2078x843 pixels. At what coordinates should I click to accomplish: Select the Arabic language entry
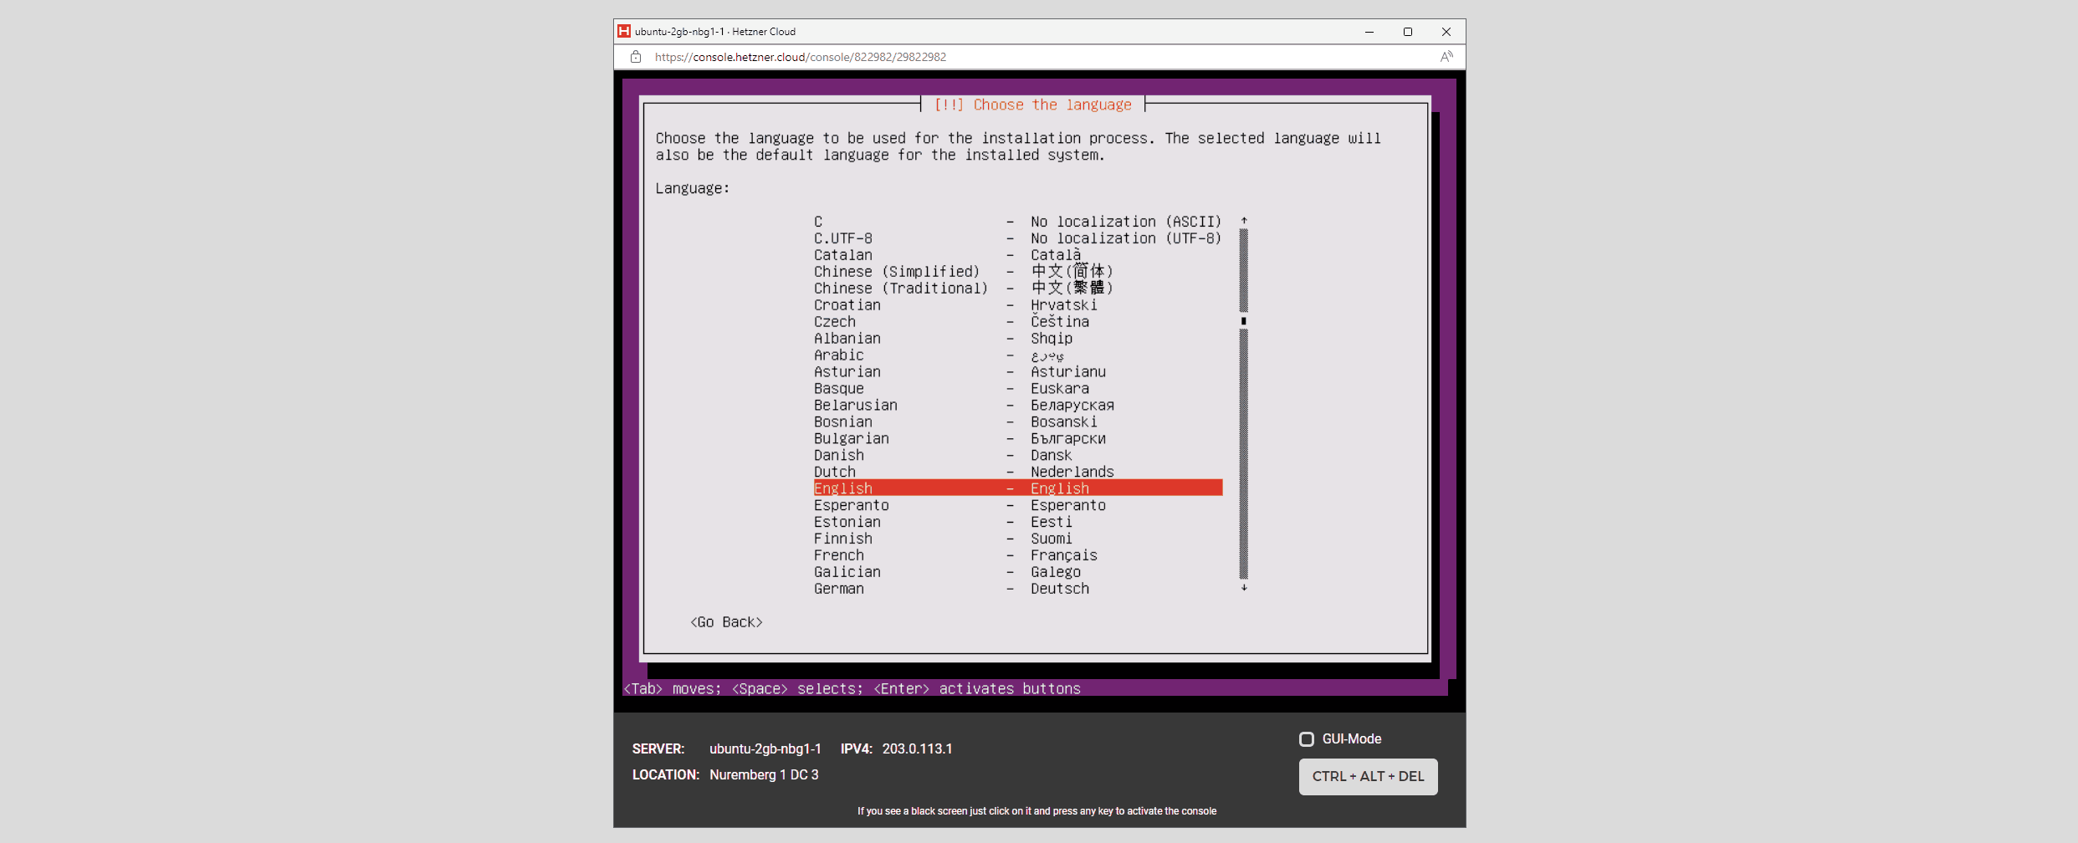[x=838, y=355]
